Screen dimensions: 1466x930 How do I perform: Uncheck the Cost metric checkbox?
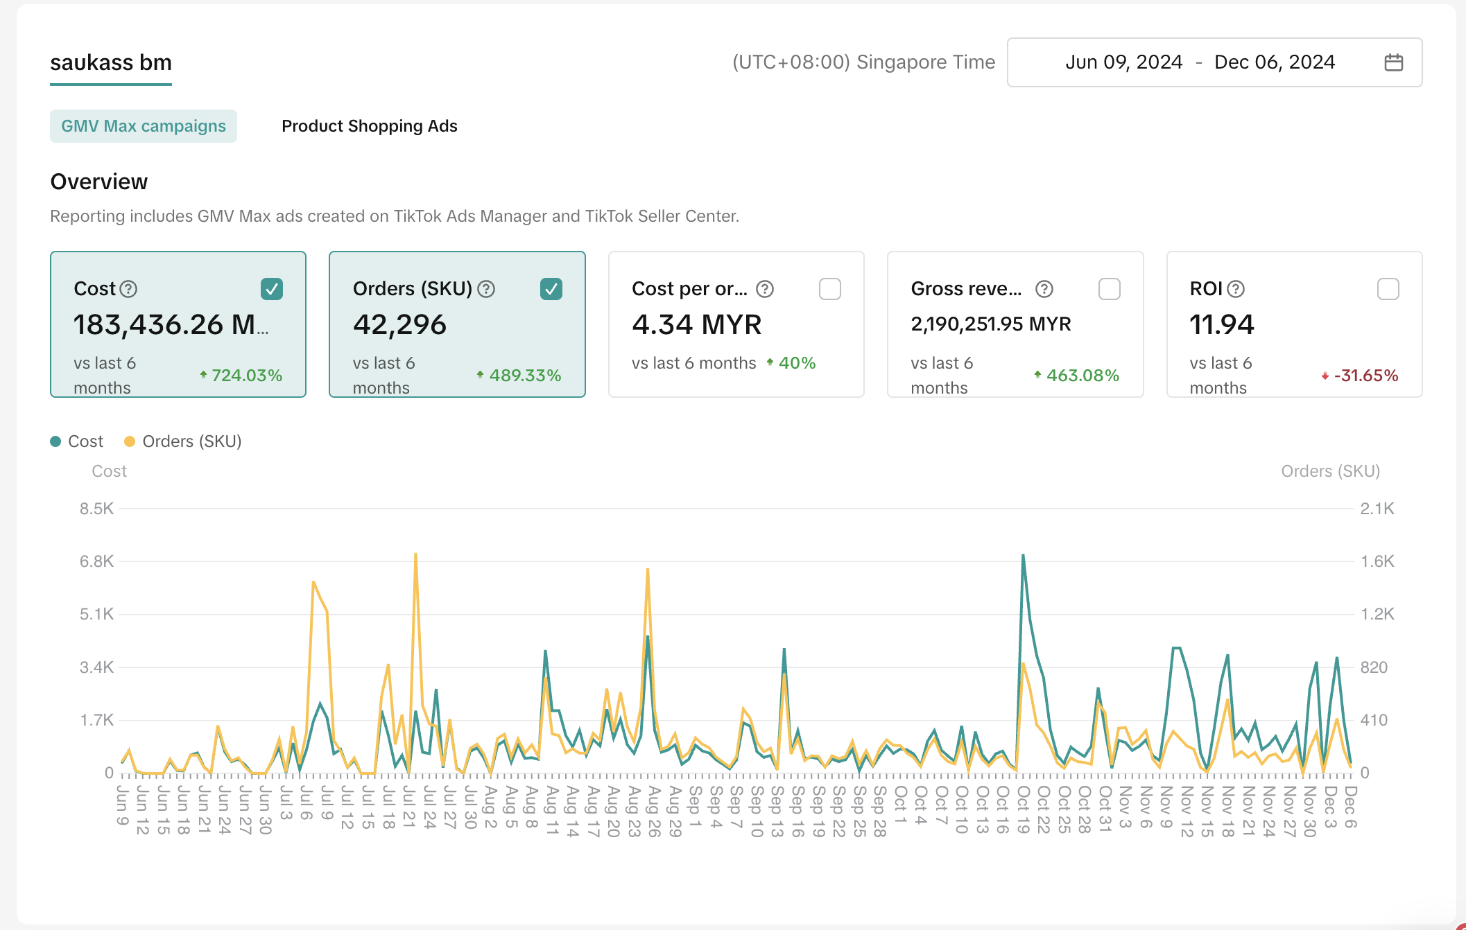tap(272, 289)
